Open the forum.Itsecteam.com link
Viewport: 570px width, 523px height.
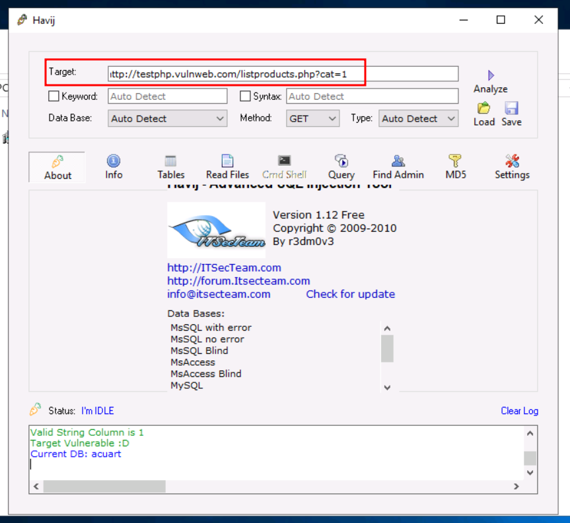[238, 281]
